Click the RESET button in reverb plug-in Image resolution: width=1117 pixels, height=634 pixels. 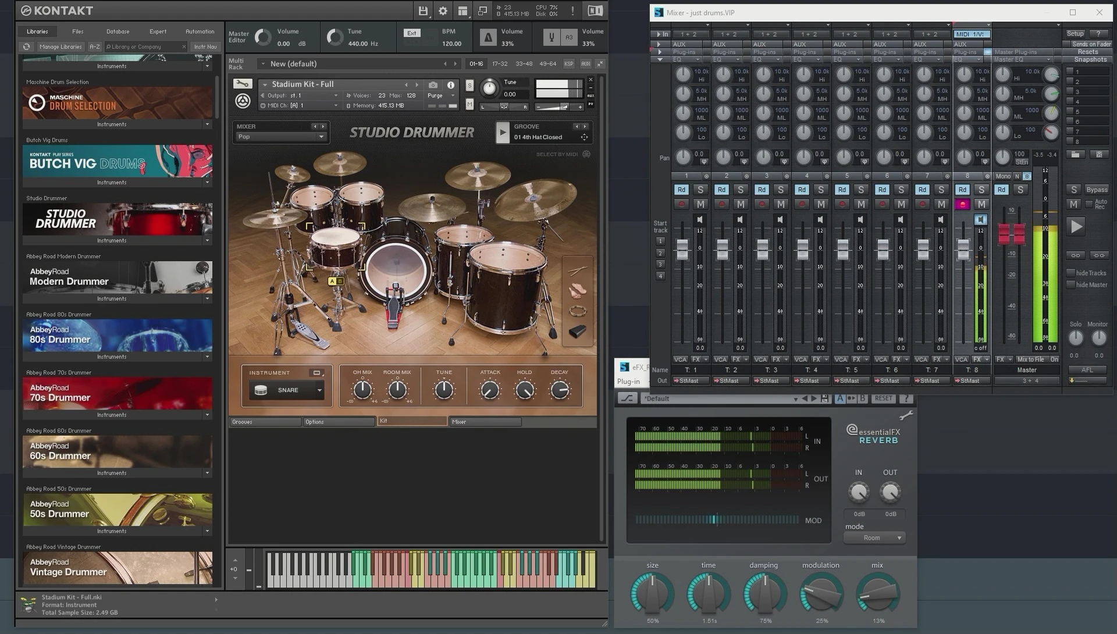pos(883,398)
